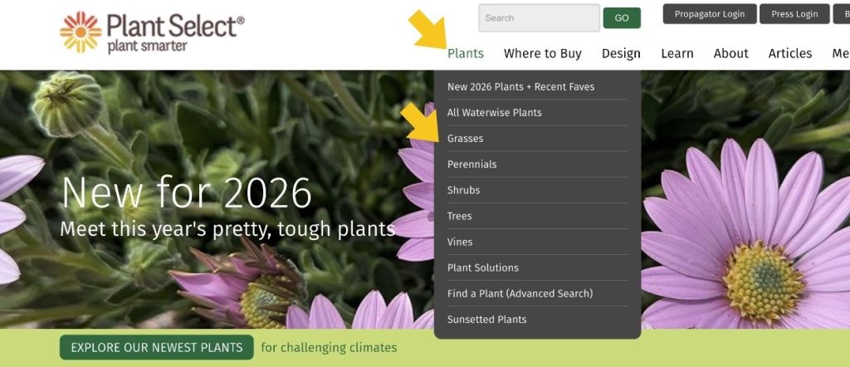Select Design in the navigation bar
This screenshot has width=850, height=367.
point(621,53)
